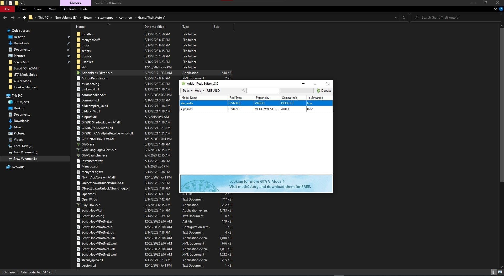Image resolution: width=504 pixels, height=276 pixels.
Task: Click the AddonPeds Editor search field
Action: click(x=262, y=91)
